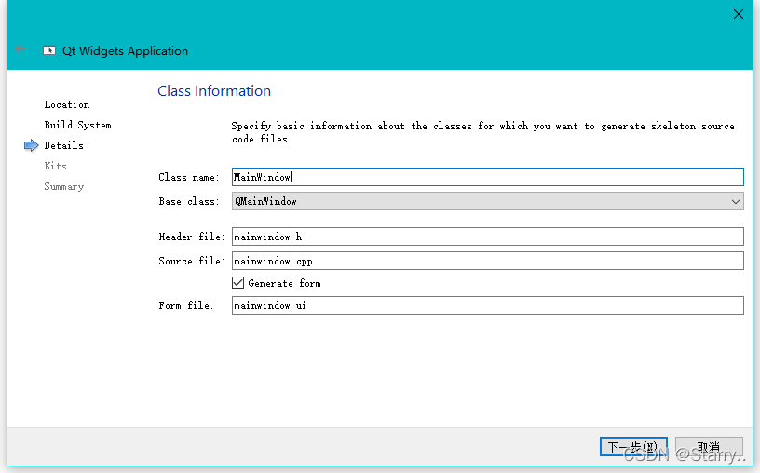The width and height of the screenshot is (760, 473).
Task: Click the Base class dropdown chevron arrow
Action: click(x=735, y=202)
